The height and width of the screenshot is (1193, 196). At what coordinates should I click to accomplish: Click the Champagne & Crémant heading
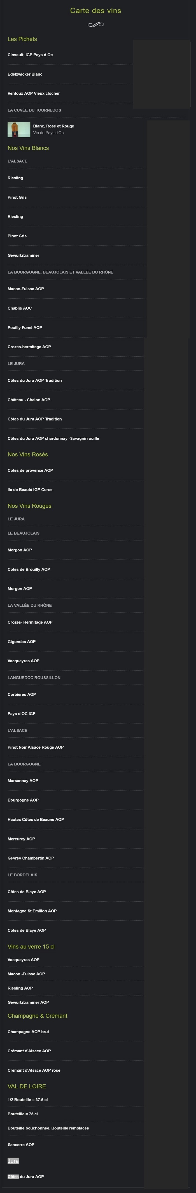coord(38,1016)
